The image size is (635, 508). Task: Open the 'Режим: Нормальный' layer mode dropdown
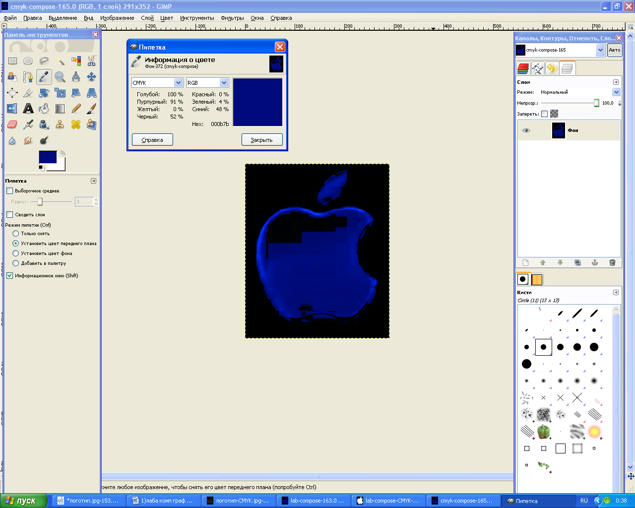(580, 92)
